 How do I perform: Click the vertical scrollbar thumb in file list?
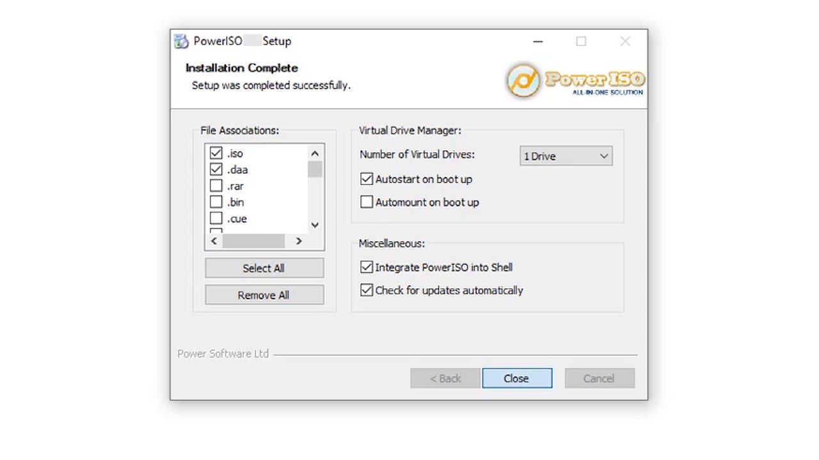(315, 169)
